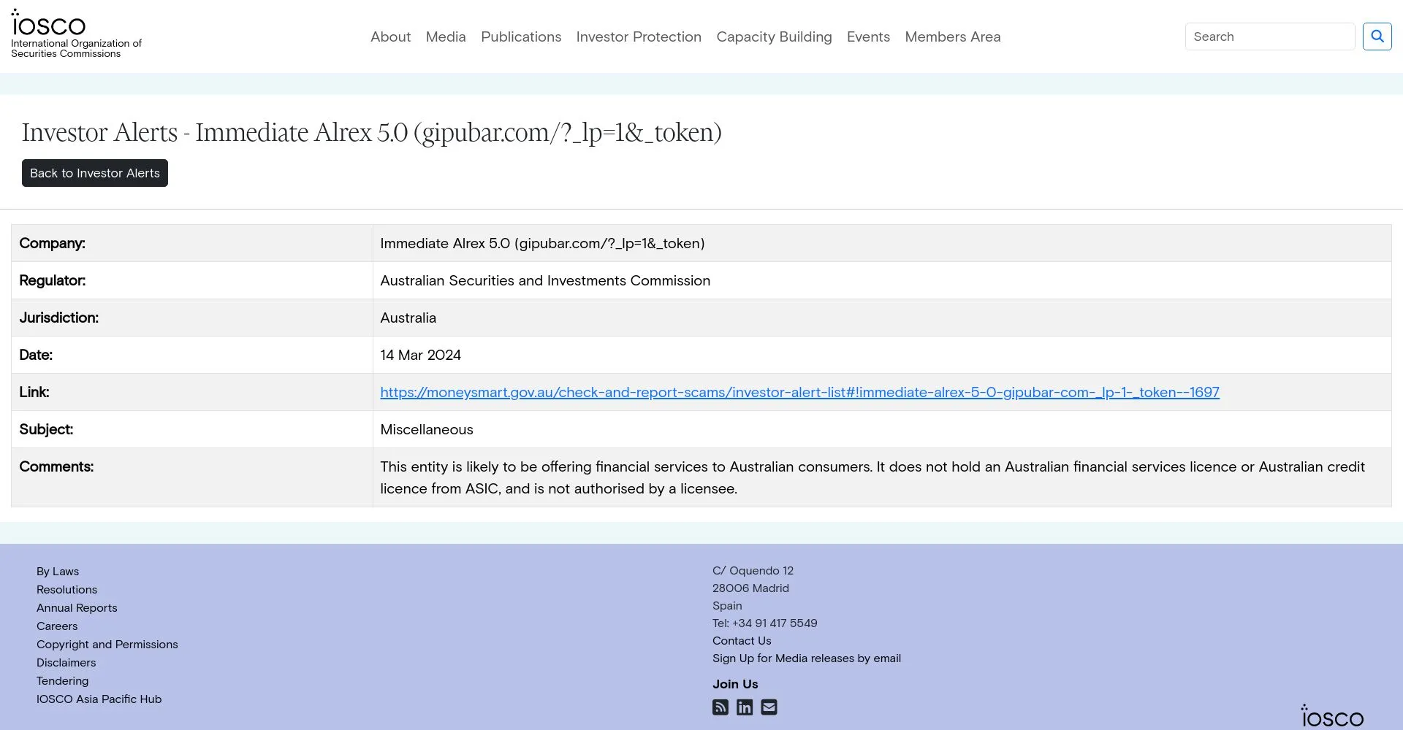The width and height of the screenshot is (1403, 730).
Task: Open the Annual Reports footer link
Action: [77, 608]
